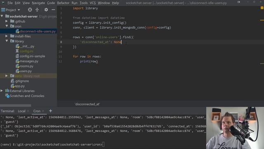Collapse the socketchat-server root folder
Image resolution: width=264 pixels, height=149 pixels.
tap(2, 16)
